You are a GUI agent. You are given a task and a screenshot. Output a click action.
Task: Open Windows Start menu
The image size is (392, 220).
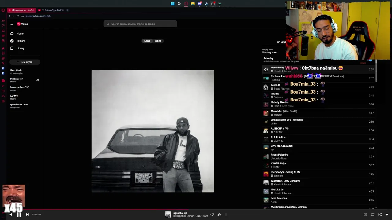point(172,4)
